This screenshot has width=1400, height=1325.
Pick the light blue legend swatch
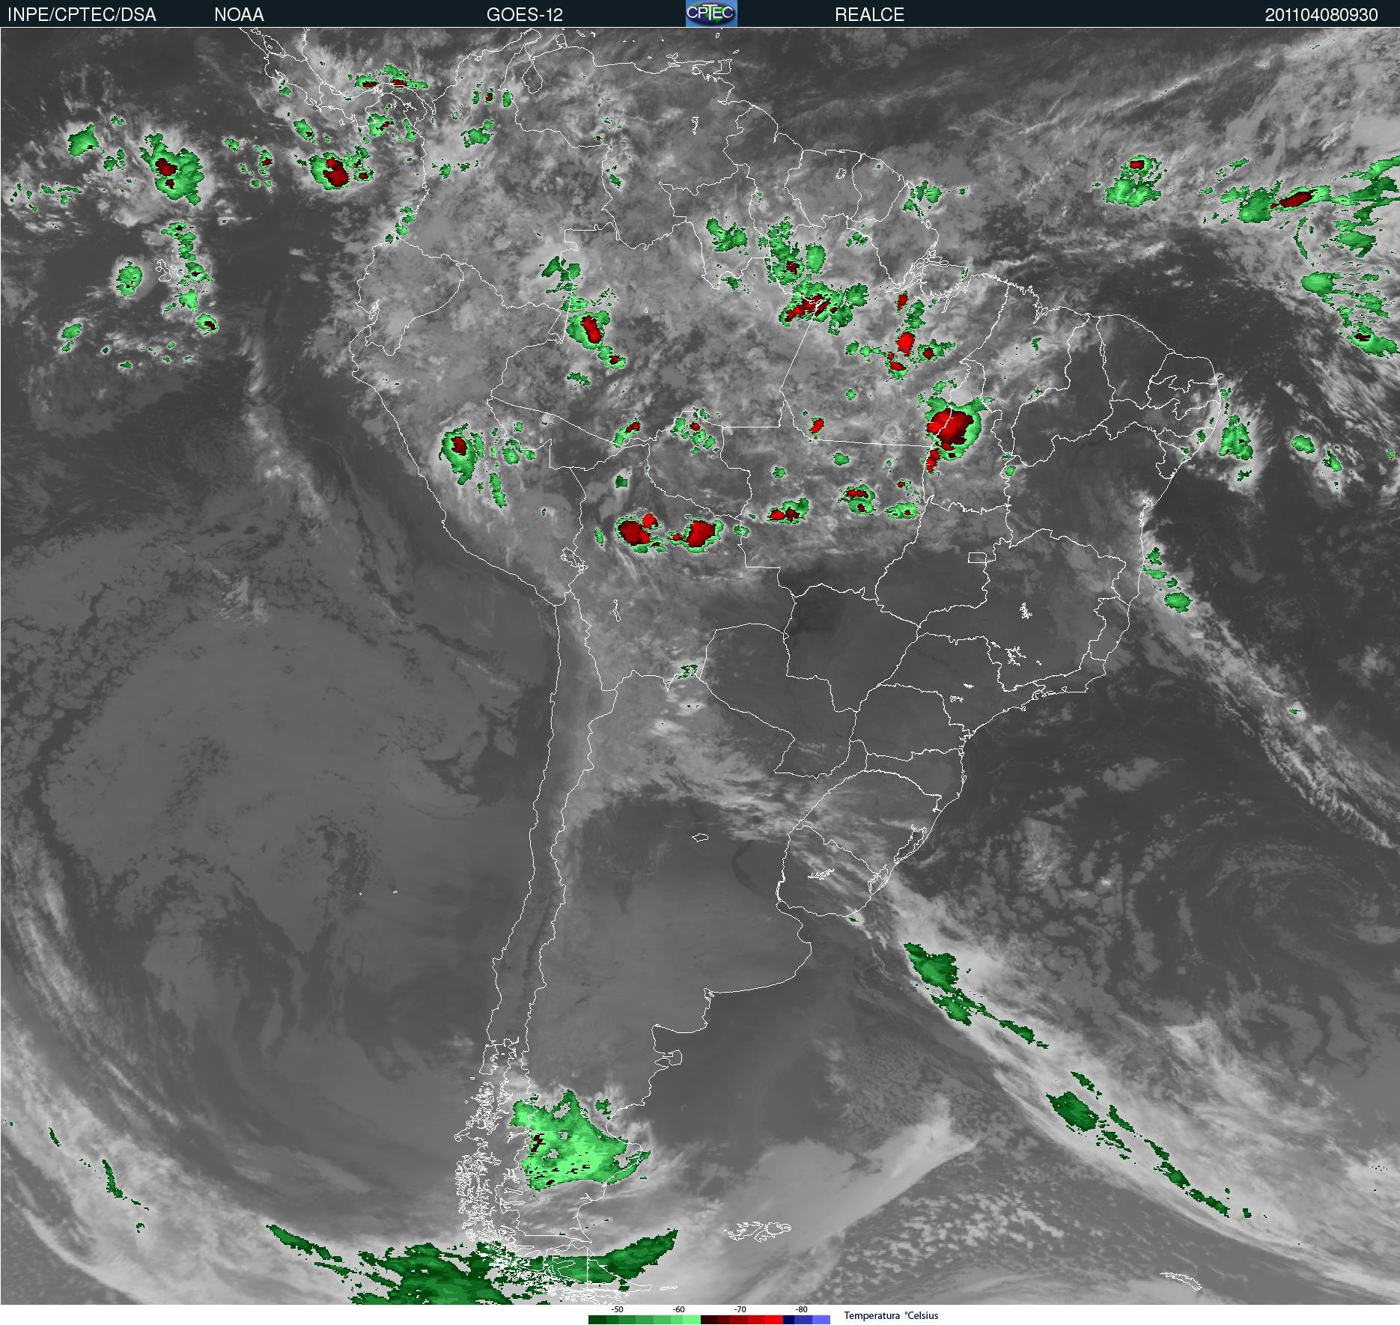click(x=821, y=1320)
